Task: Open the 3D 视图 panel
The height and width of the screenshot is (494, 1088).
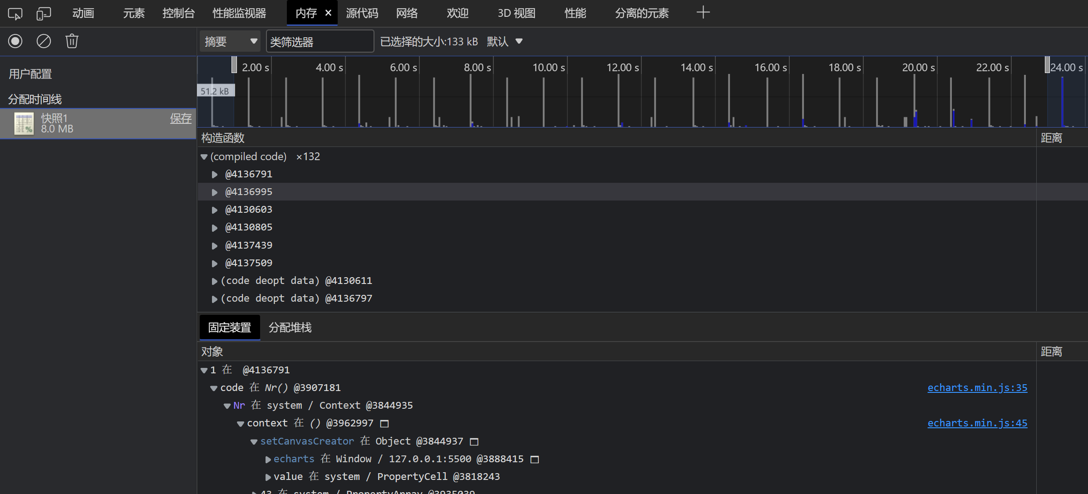Action: click(x=516, y=13)
